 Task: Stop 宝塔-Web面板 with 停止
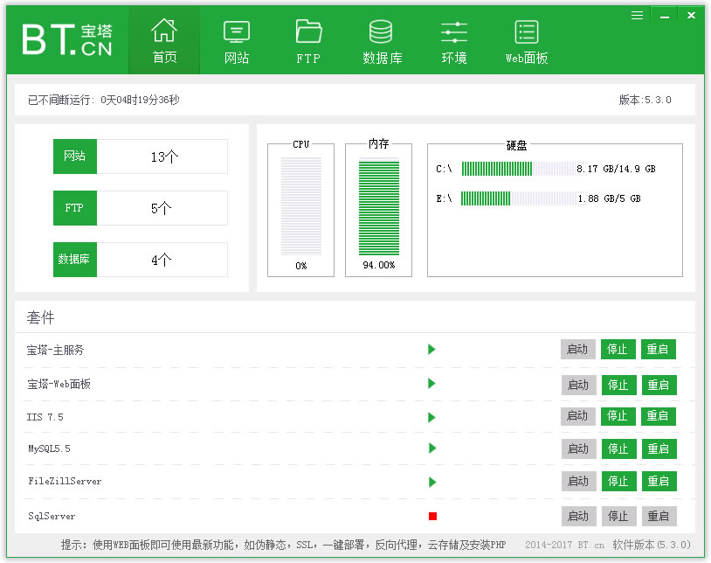click(x=619, y=386)
